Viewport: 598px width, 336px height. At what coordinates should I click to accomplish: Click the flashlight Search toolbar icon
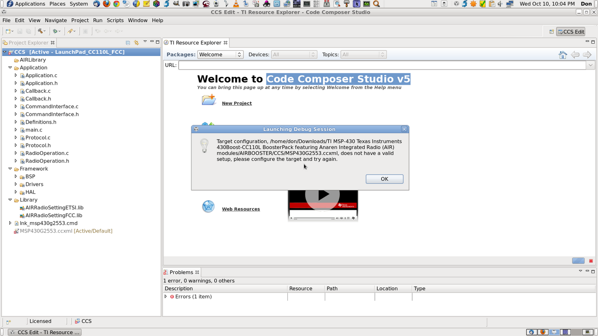click(x=70, y=31)
